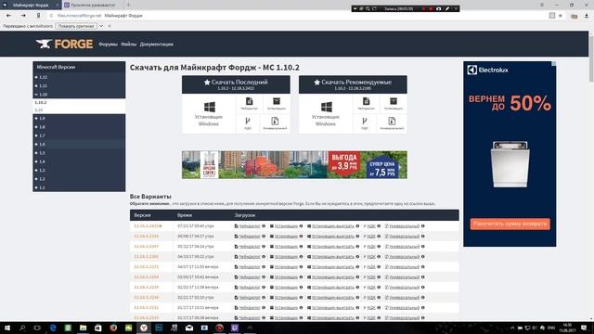Open Firefox from the taskbar
The image size is (594, 334).
pyautogui.click(x=113, y=328)
